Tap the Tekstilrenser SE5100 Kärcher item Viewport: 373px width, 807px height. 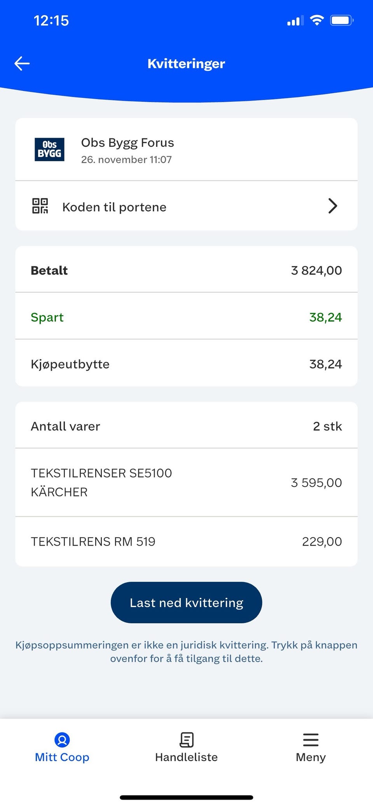point(186,482)
